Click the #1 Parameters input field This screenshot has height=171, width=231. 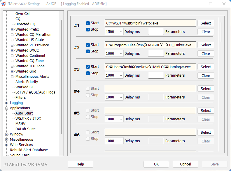pos(156,32)
